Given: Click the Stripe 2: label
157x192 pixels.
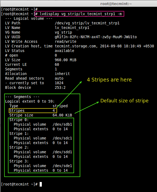Looking at the screenshot, I should (x=19, y=147).
